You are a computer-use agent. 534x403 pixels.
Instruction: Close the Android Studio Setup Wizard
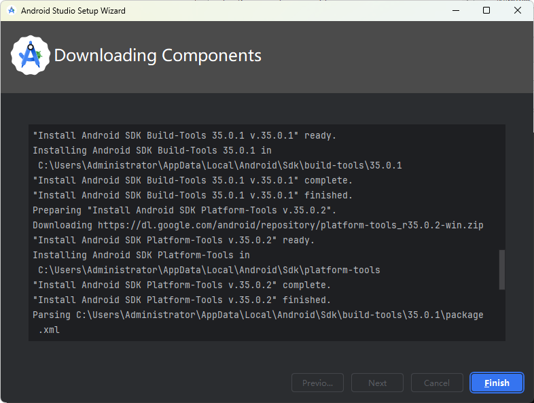coord(517,11)
